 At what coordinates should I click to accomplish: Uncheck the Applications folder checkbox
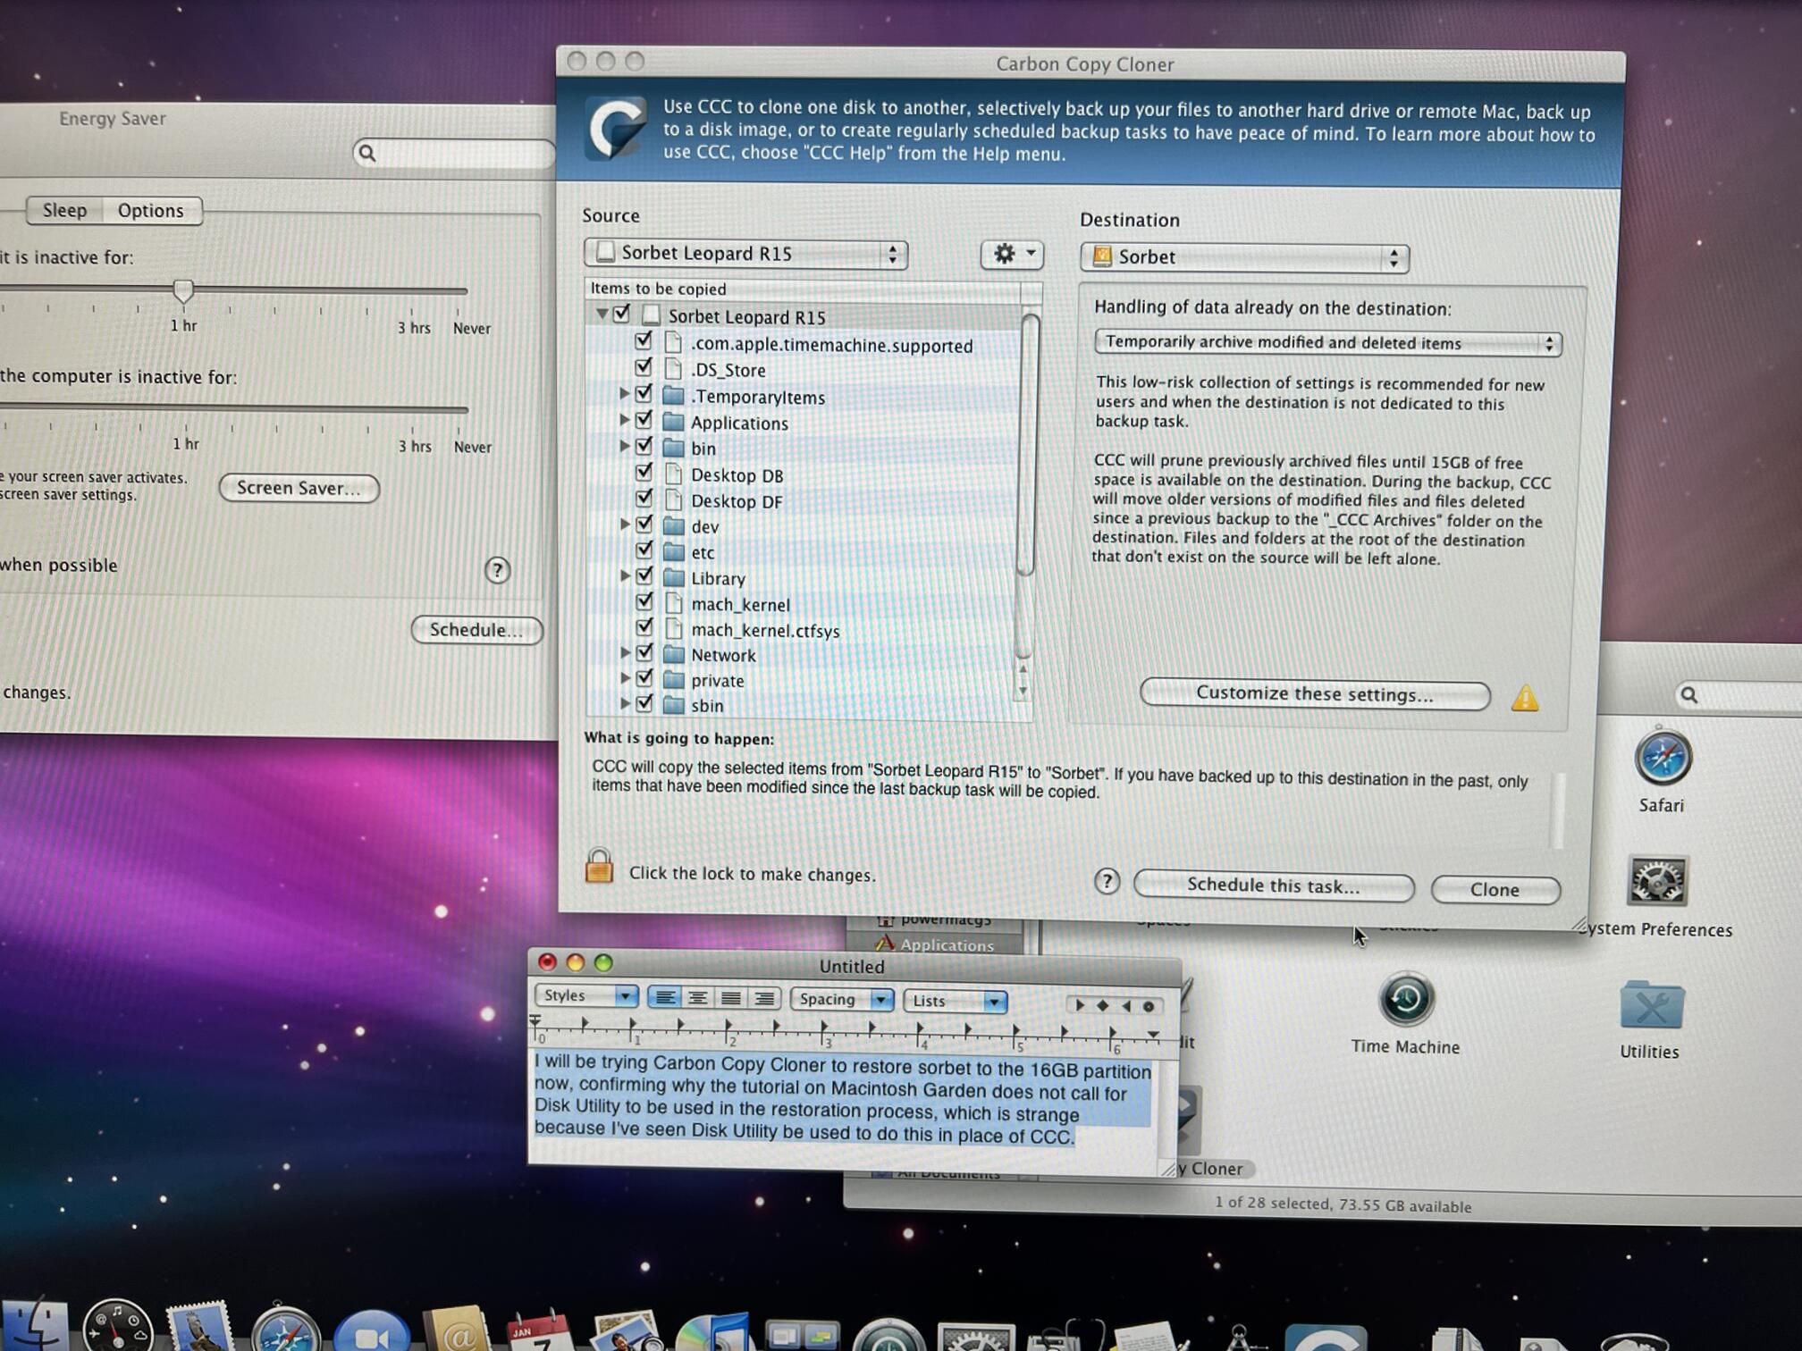[x=644, y=420]
